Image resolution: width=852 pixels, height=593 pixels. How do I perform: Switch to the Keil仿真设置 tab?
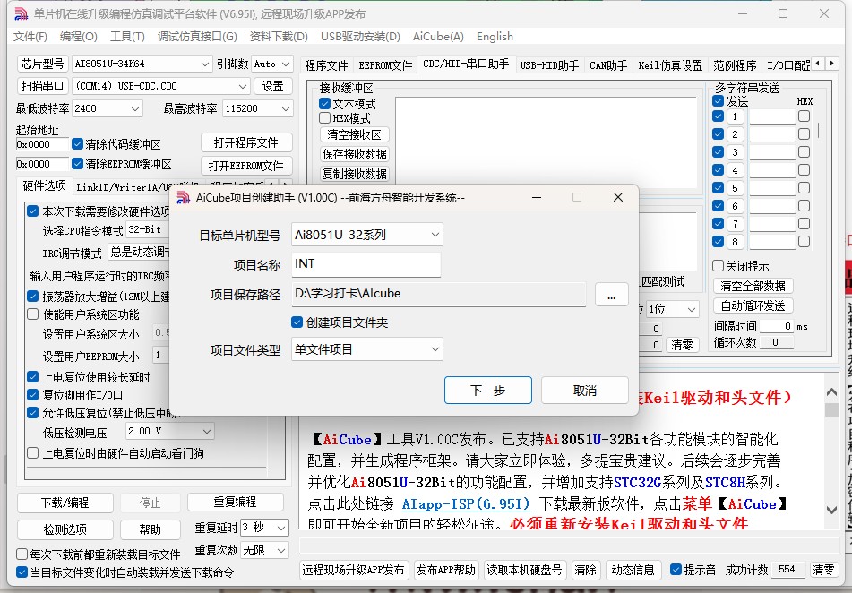[670, 65]
